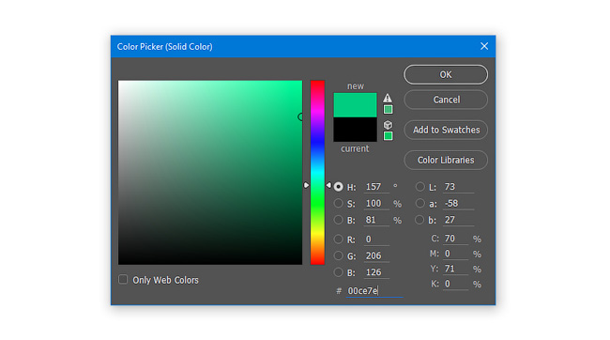The width and height of the screenshot is (610, 340).
Task: Click the red field showing 0
Action: 376,240
